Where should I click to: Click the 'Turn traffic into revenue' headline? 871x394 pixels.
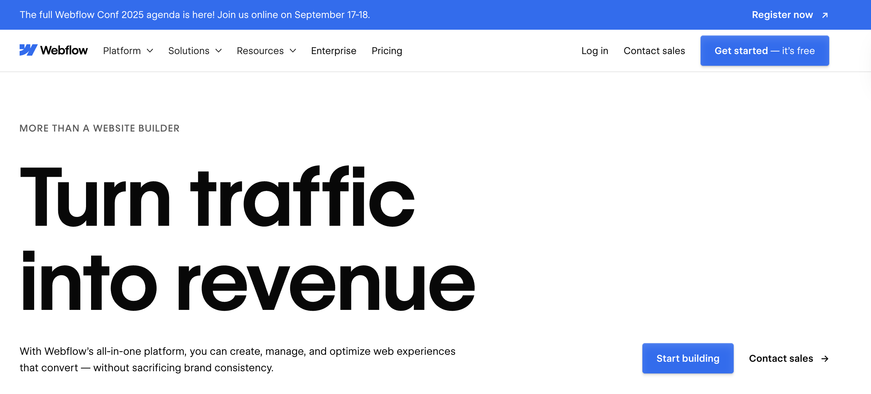coord(248,238)
